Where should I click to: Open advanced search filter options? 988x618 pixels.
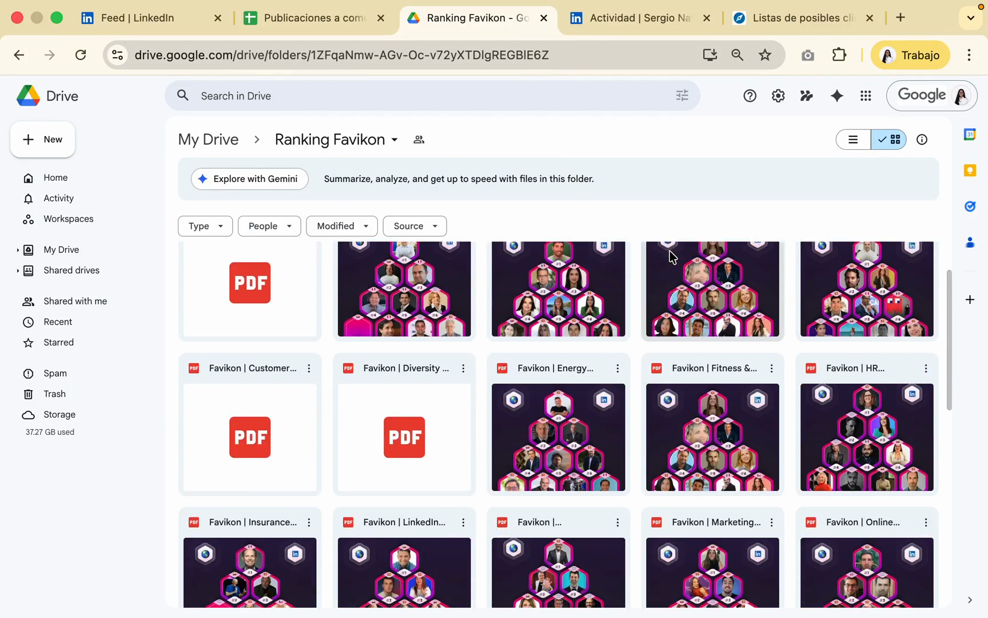682,96
